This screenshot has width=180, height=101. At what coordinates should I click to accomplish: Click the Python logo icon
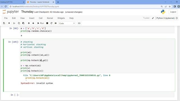tap(163, 12)
